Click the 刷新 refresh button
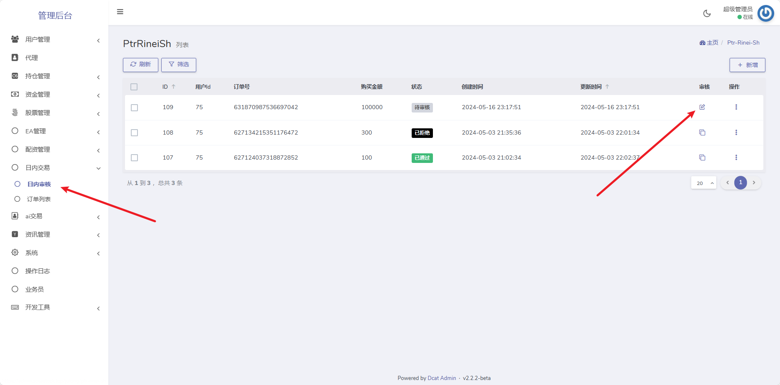The height and width of the screenshot is (385, 780). pyautogui.click(x=140, y=65)
